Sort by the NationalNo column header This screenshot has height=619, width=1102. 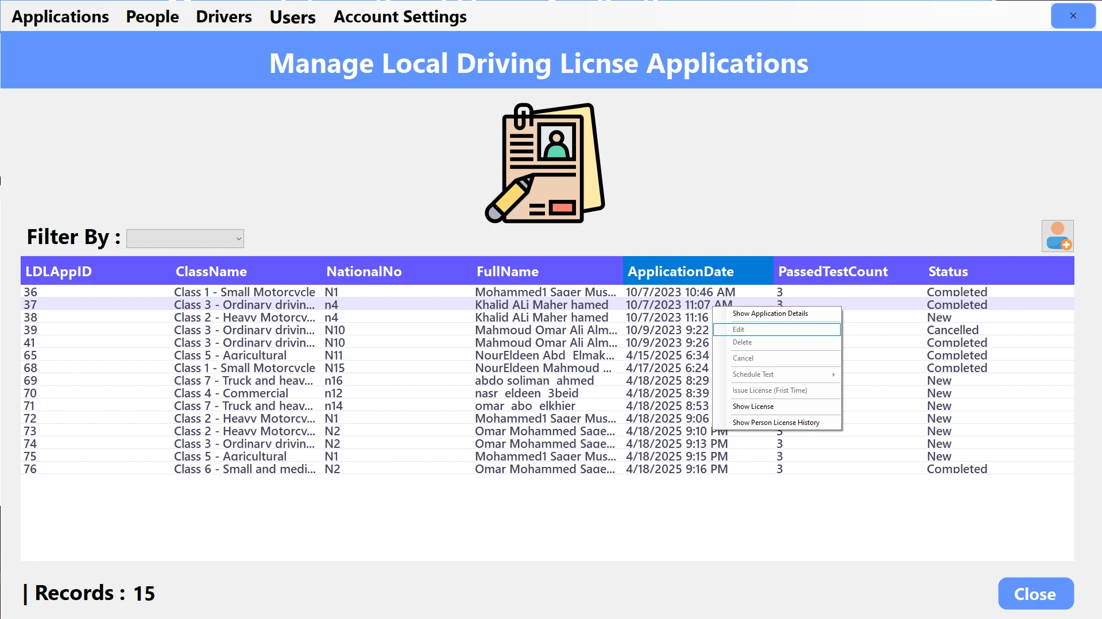(397, 271)
